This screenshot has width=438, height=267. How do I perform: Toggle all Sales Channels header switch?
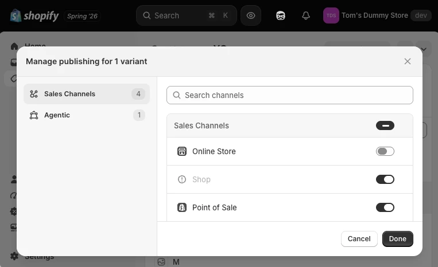coord(385,125)
